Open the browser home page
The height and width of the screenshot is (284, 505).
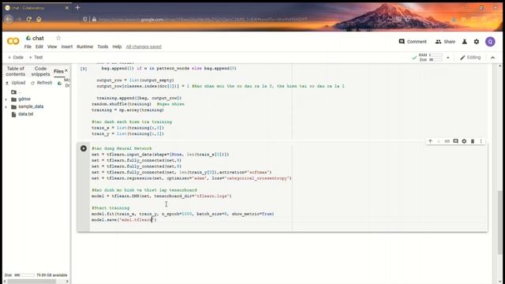[x=39, y=19]
